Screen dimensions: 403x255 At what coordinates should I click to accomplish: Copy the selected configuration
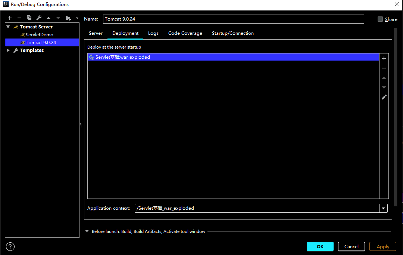click(29, 18)
